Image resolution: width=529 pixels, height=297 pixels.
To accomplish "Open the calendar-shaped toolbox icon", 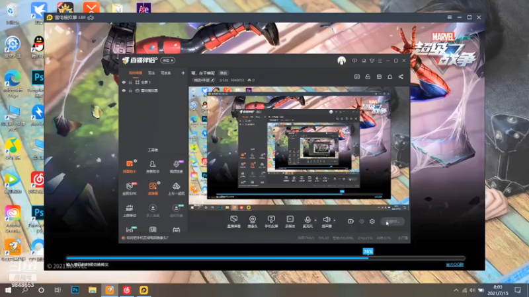I will point(176,230).
